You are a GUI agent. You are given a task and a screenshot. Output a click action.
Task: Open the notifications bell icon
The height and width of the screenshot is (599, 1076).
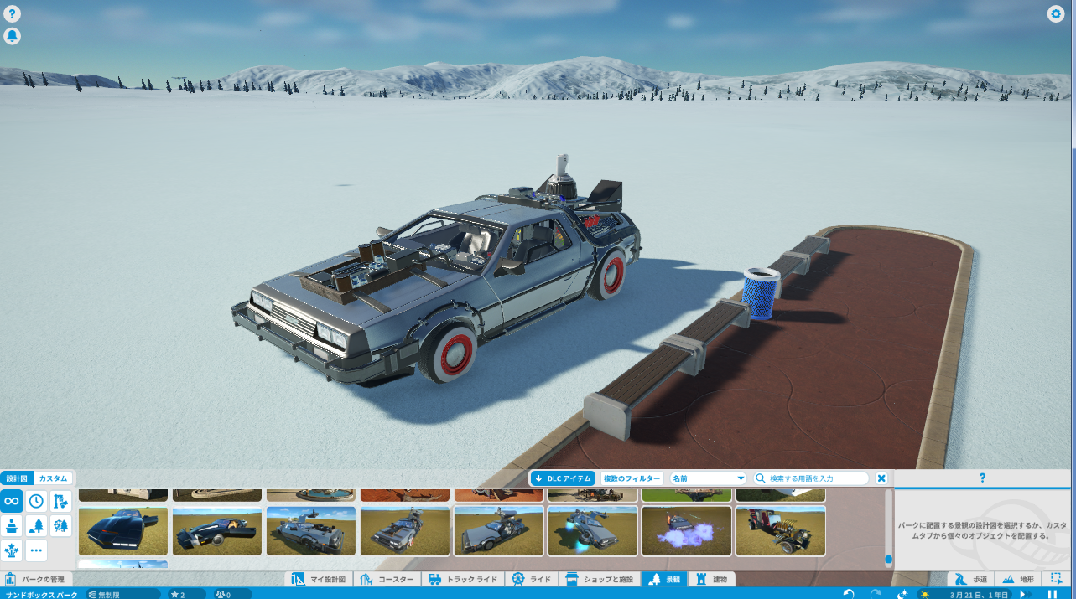tap(13, 36)
